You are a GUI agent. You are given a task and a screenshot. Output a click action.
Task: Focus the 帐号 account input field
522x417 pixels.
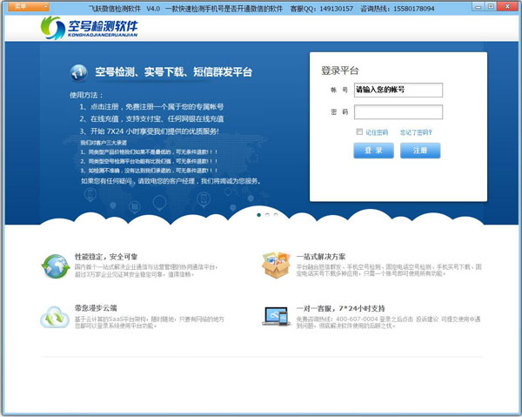pos(398,90)
